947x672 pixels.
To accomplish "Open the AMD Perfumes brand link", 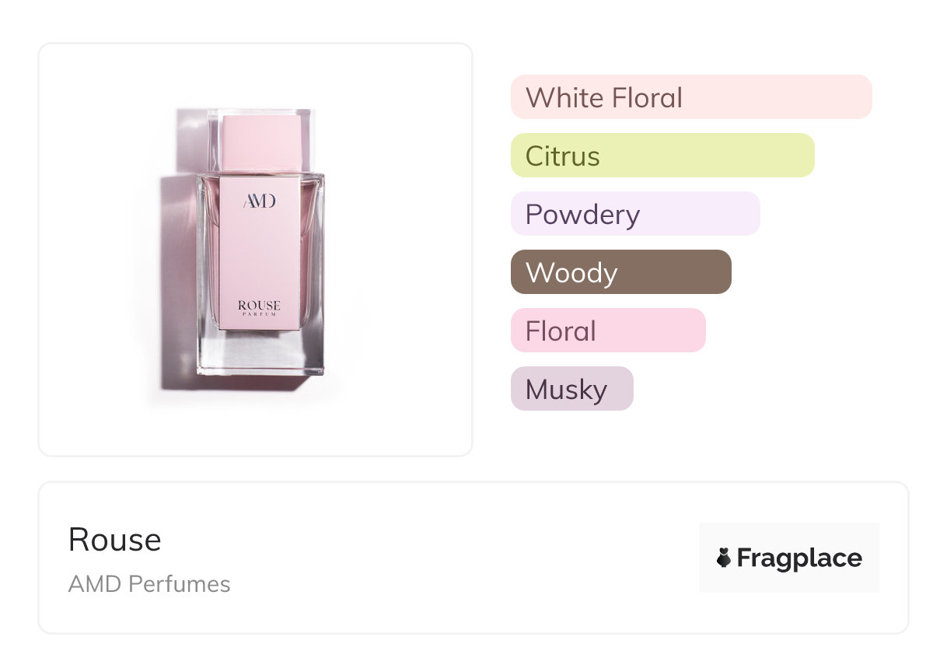I will (x=149, y=584).
